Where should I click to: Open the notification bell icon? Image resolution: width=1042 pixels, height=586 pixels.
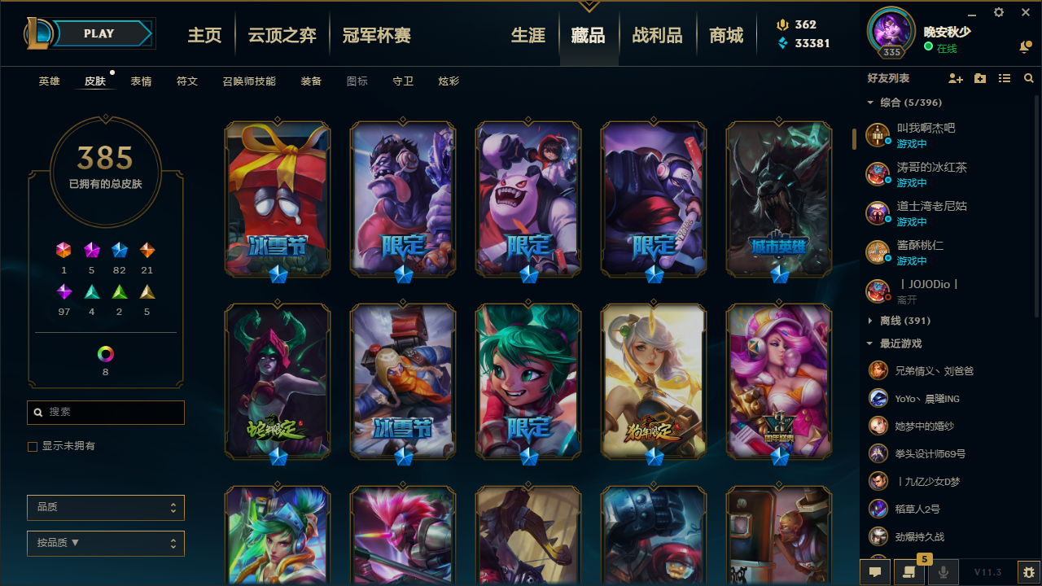click(x=1025, y=48)
